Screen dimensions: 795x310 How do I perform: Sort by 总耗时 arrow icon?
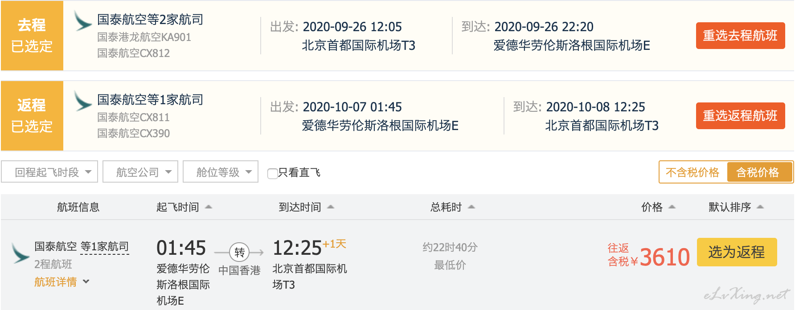[471, 207]
